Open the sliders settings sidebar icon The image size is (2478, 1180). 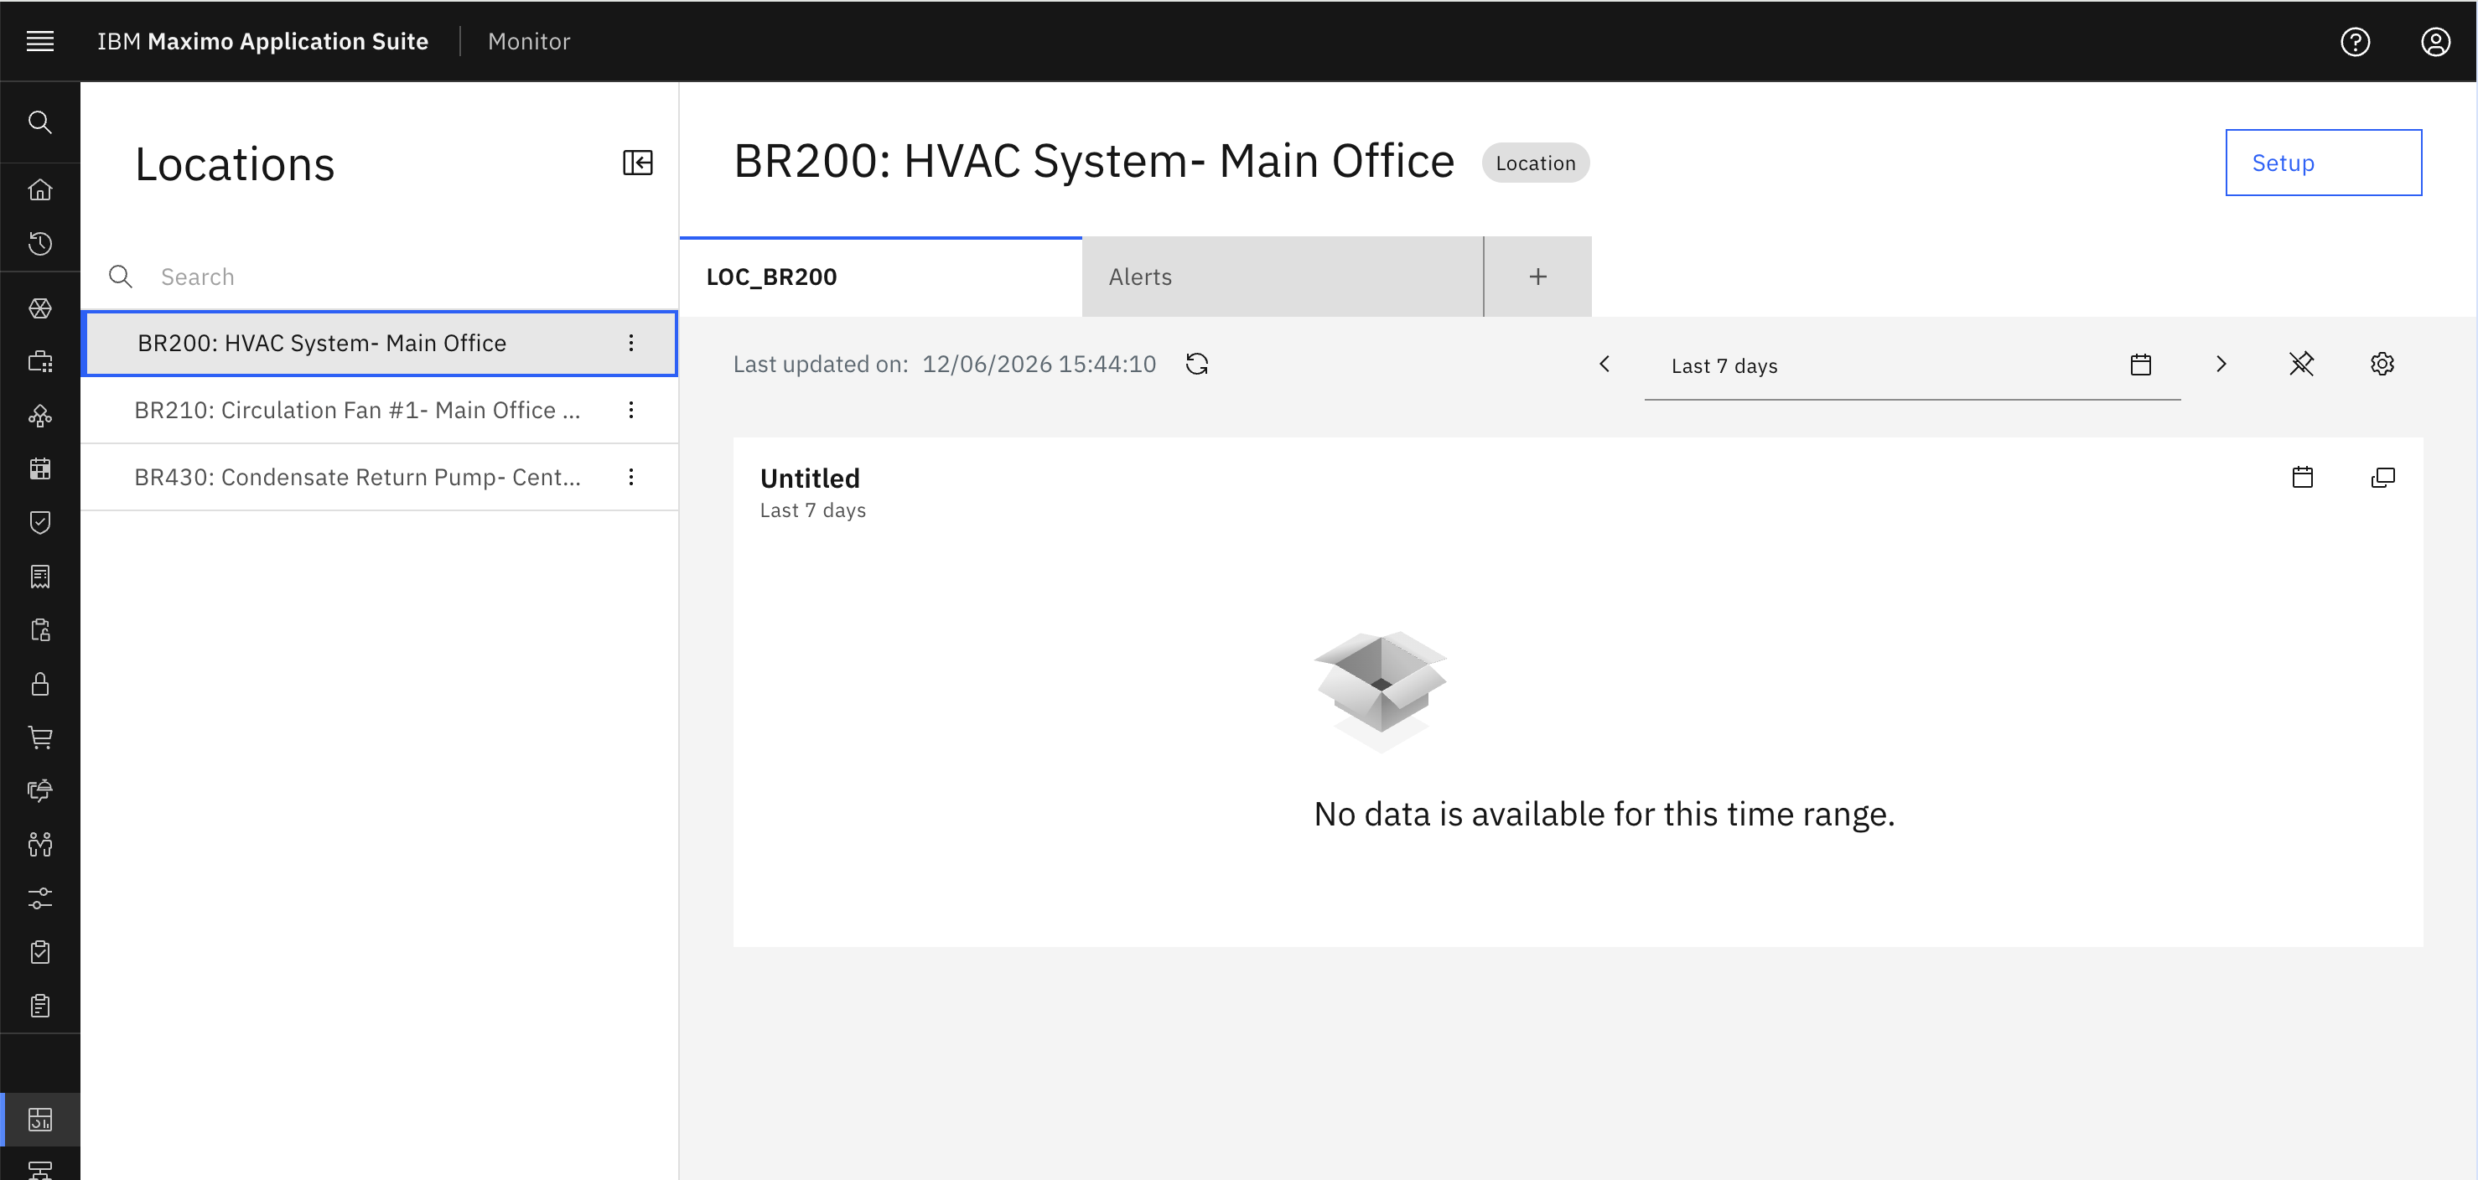pyautogui.click(x=39, y=898)
